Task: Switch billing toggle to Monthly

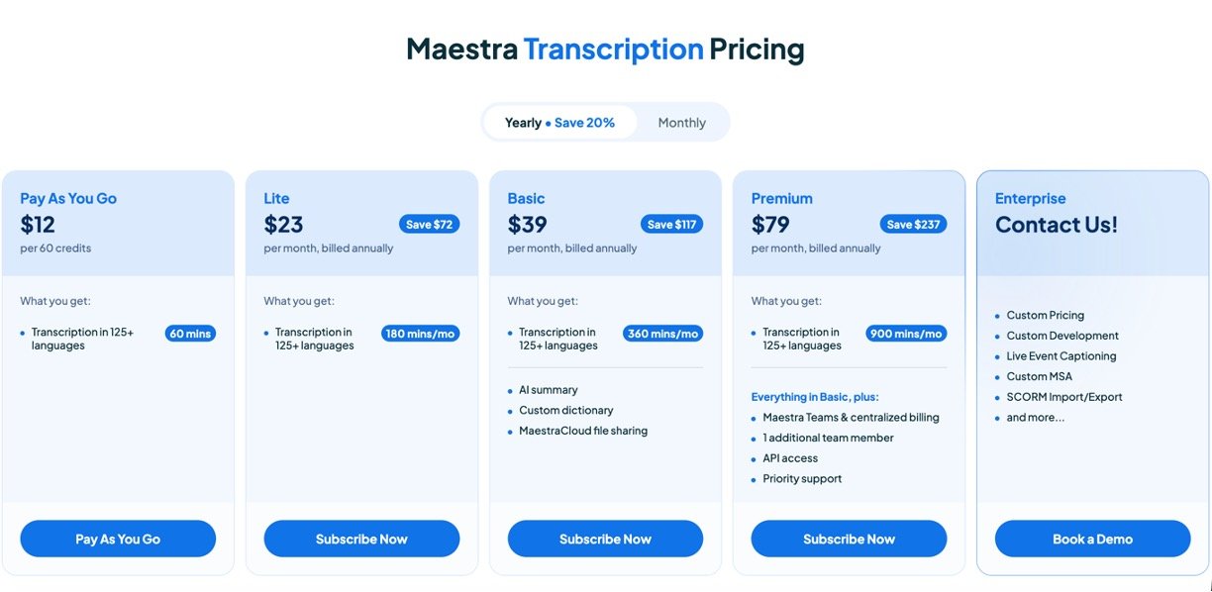Action: tap(681, 123)
